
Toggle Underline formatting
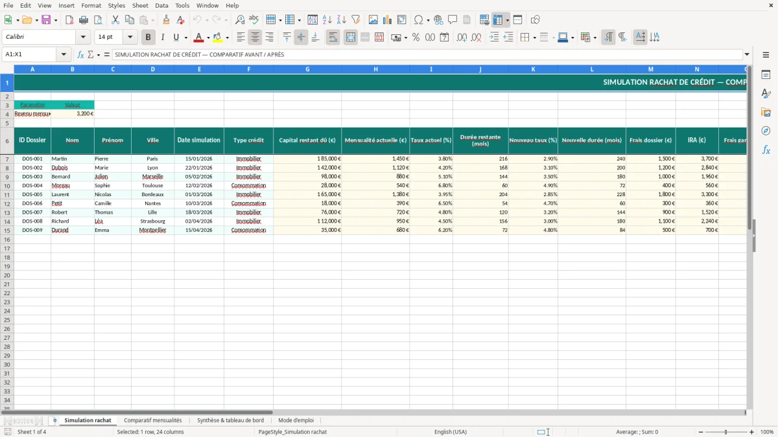coord(175,38)
